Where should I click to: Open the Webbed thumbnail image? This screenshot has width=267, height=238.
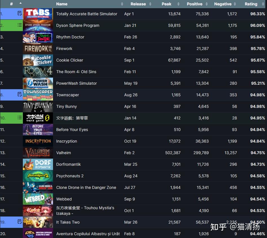[x=38, y=199]
